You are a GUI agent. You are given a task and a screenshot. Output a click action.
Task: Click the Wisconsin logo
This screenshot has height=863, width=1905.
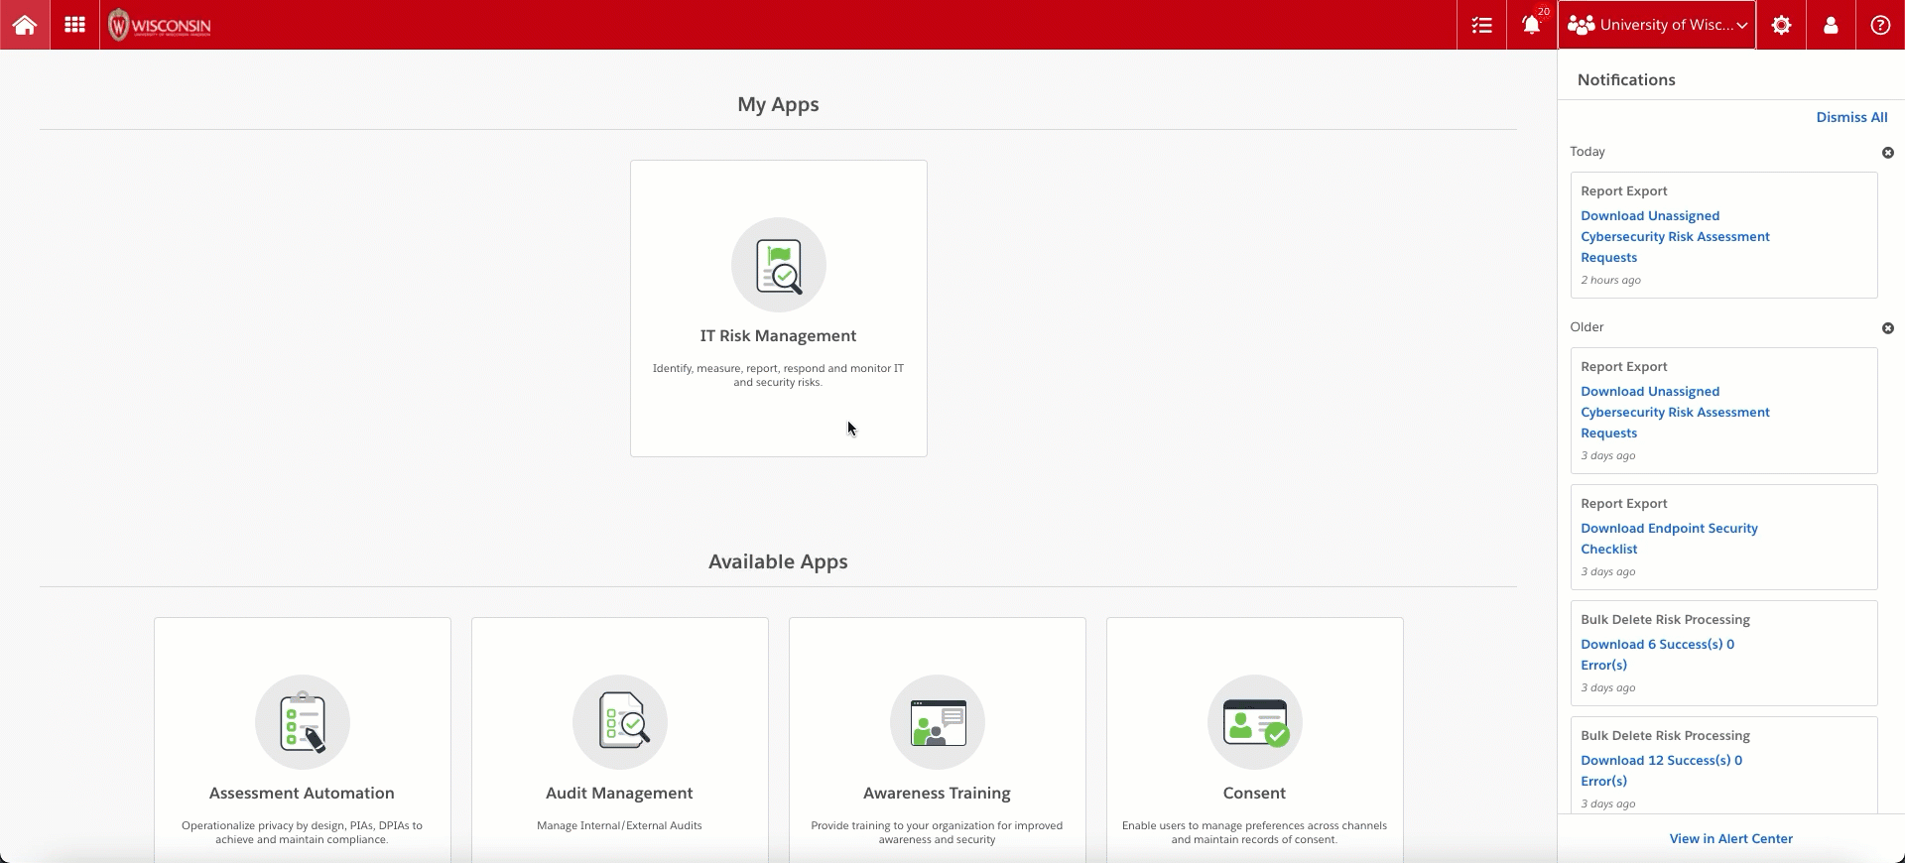(x=160, y=25)
